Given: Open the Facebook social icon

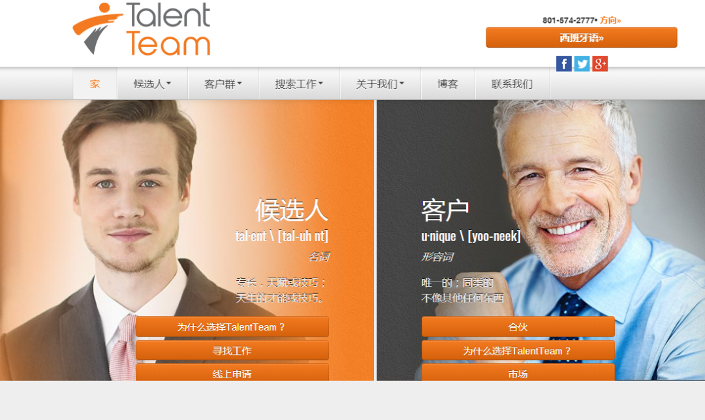Looking at the screenshot, I should click(x=564, y=64).
